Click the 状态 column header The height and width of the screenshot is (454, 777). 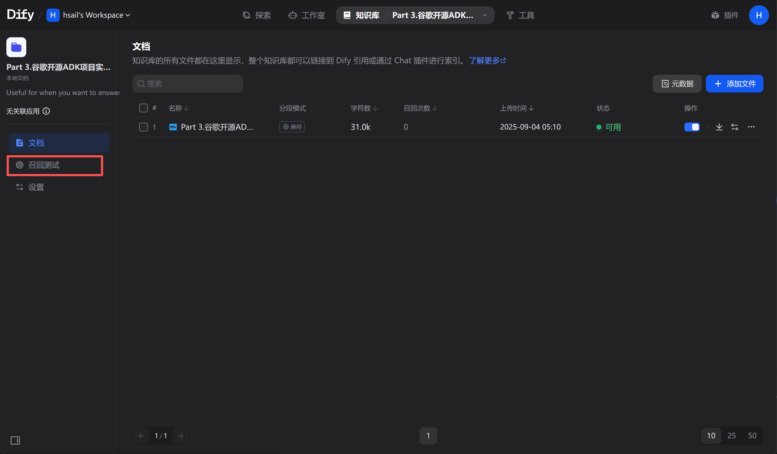tap(603, 108)
